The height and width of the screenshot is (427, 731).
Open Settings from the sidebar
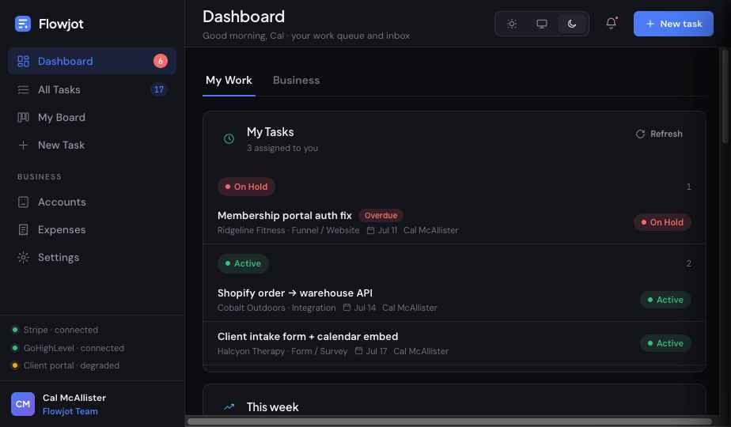(92, 257)
